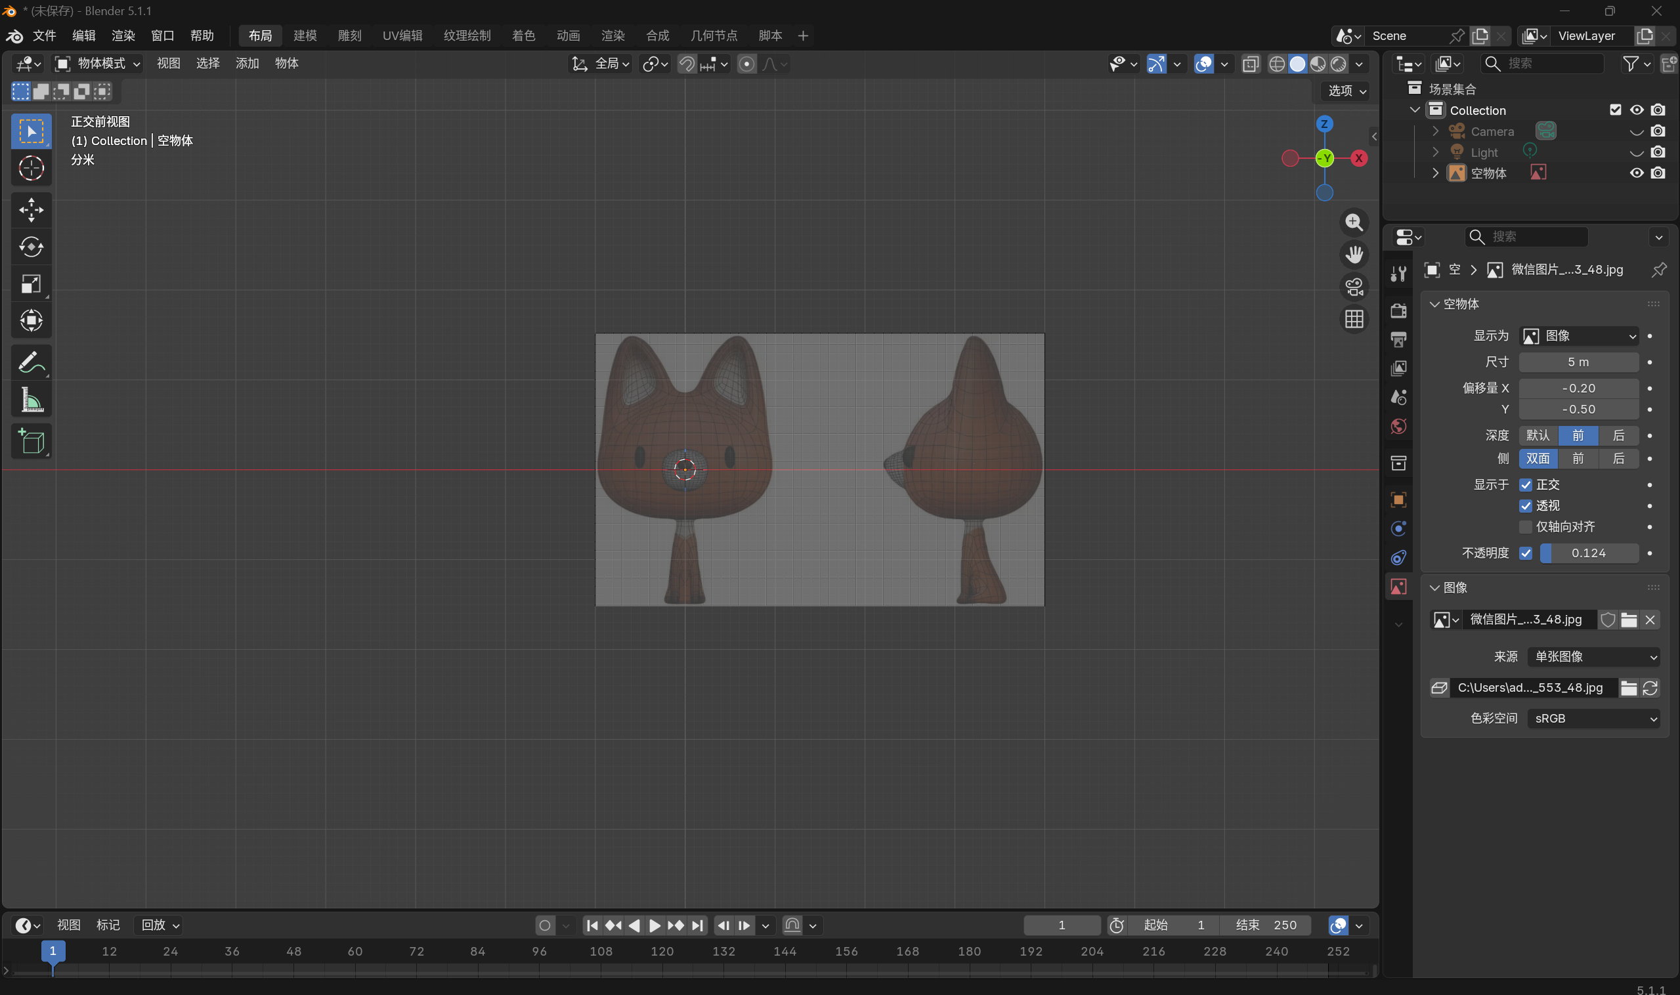Set depth to 后 option
The width and height of the screenshot is (1680, 995).
[x=1618, y=436]
